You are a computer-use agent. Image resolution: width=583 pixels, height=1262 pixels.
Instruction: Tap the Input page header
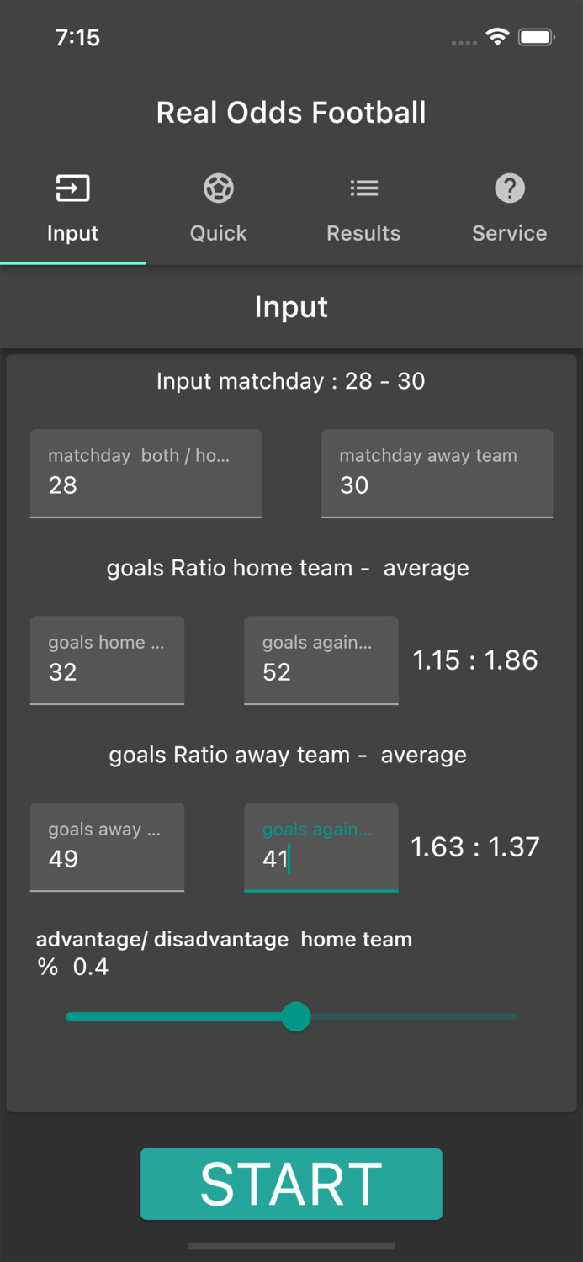[x=291, y=306]
